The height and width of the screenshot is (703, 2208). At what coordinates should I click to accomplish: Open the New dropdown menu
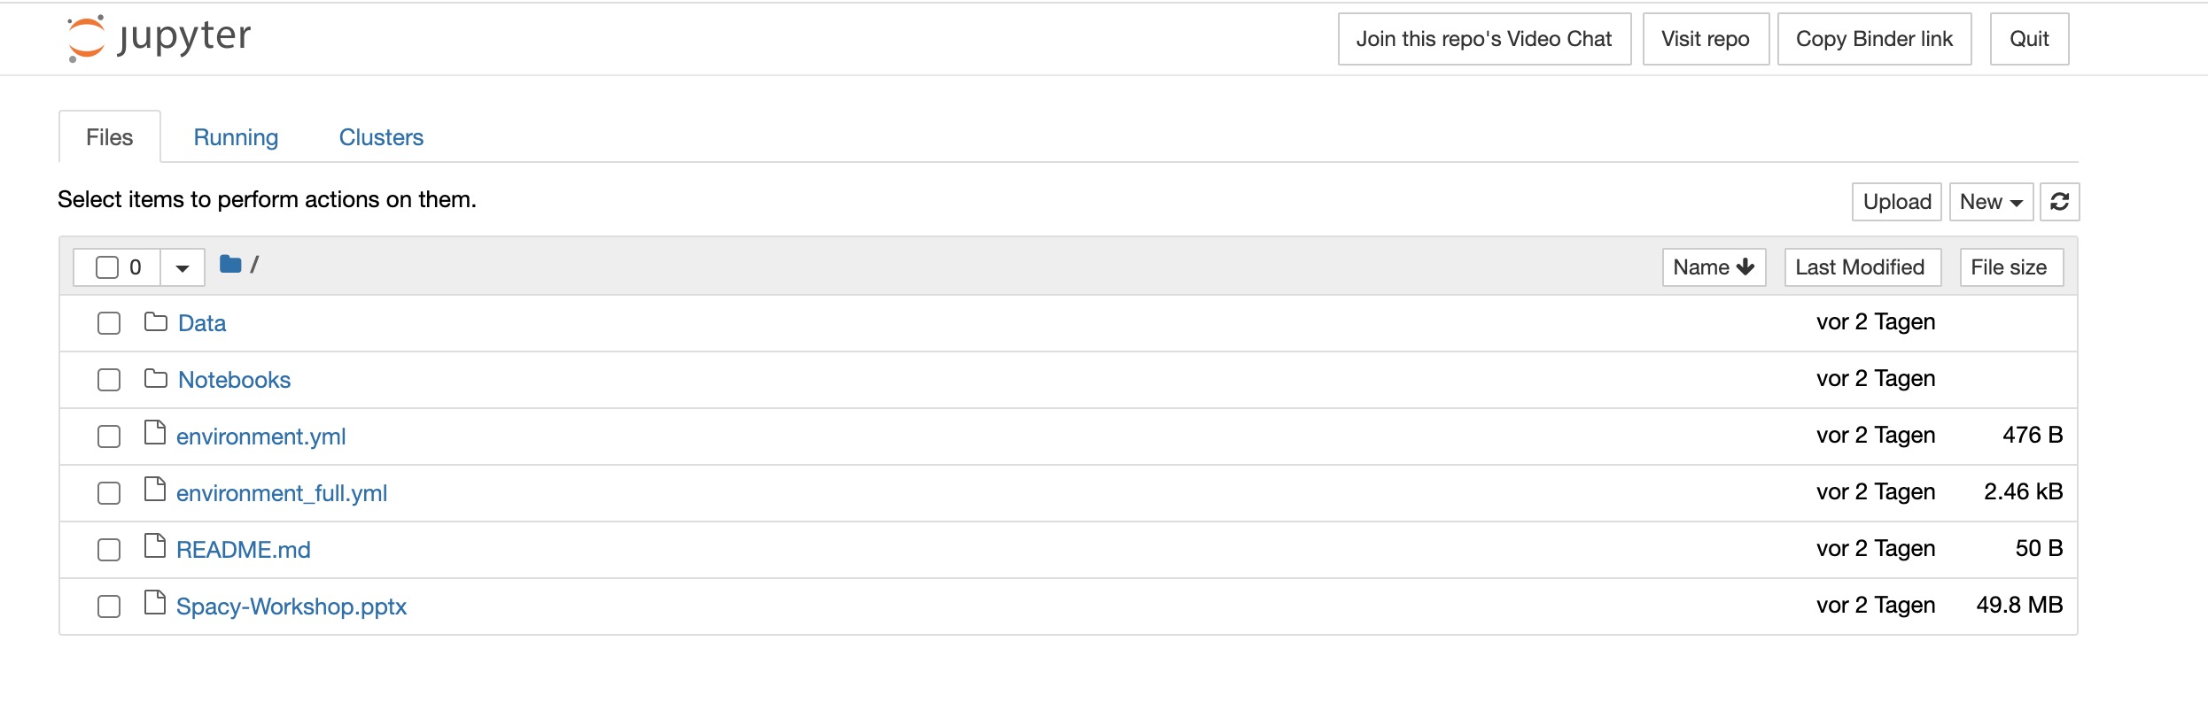1990,202
